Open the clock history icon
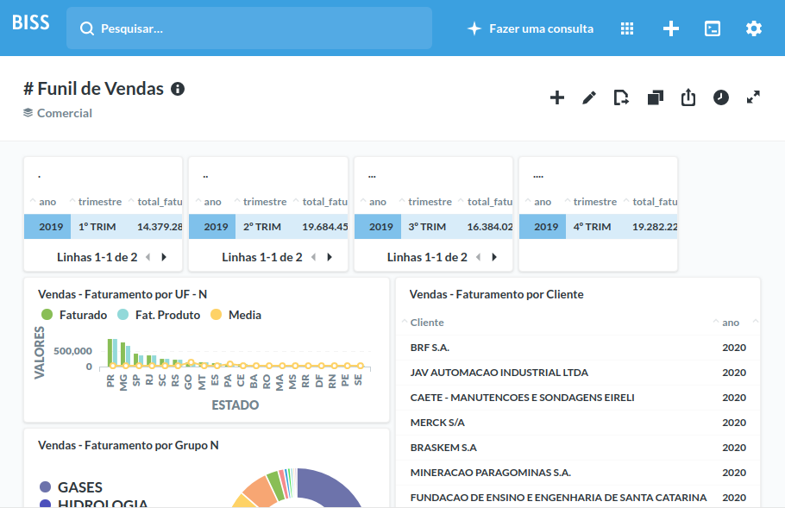Image resolution: width=785 pixels, height=508 pixels. 721,97
